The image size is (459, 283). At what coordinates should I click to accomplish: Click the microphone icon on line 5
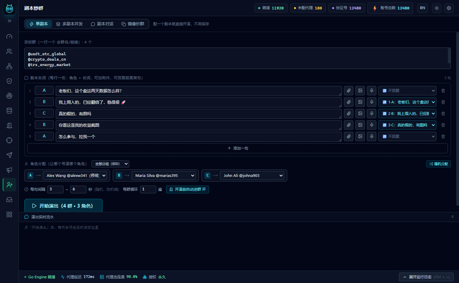click(372, 136)
